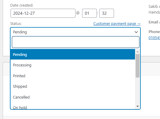Click the search box inside Status dropdown
This screenshot has width=160, height=119.
coord(75,42)
